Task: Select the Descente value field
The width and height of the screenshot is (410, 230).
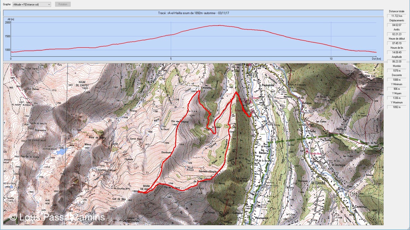Action: tap(397, 80)
